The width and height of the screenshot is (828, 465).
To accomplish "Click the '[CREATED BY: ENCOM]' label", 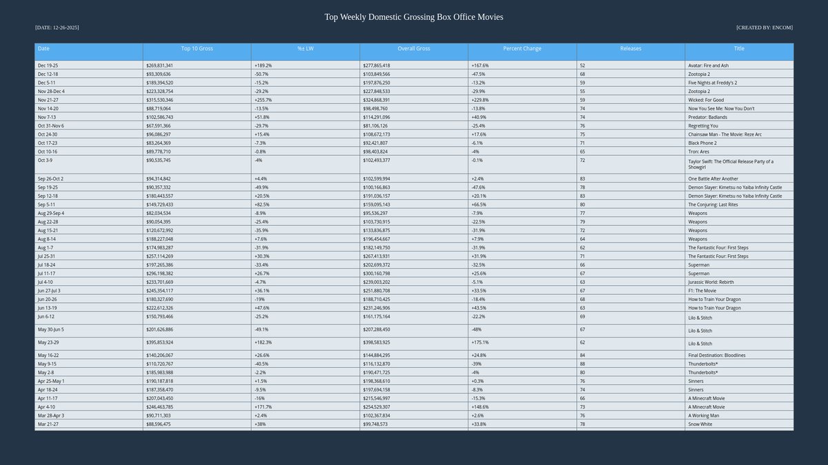I will tap(765, 28).
